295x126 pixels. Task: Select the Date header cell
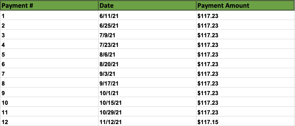pos(147,5)
